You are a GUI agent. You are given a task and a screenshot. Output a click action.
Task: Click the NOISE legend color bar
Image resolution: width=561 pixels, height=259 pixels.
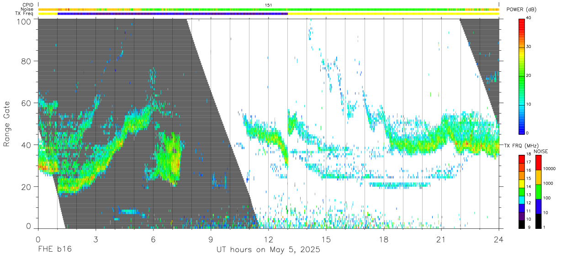coord(539,192)
